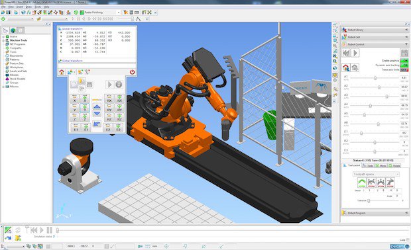The height and width of the screenshot is (250, 411).
Task: Click play in the bottom simulation bar
Action: click(42, 230)
